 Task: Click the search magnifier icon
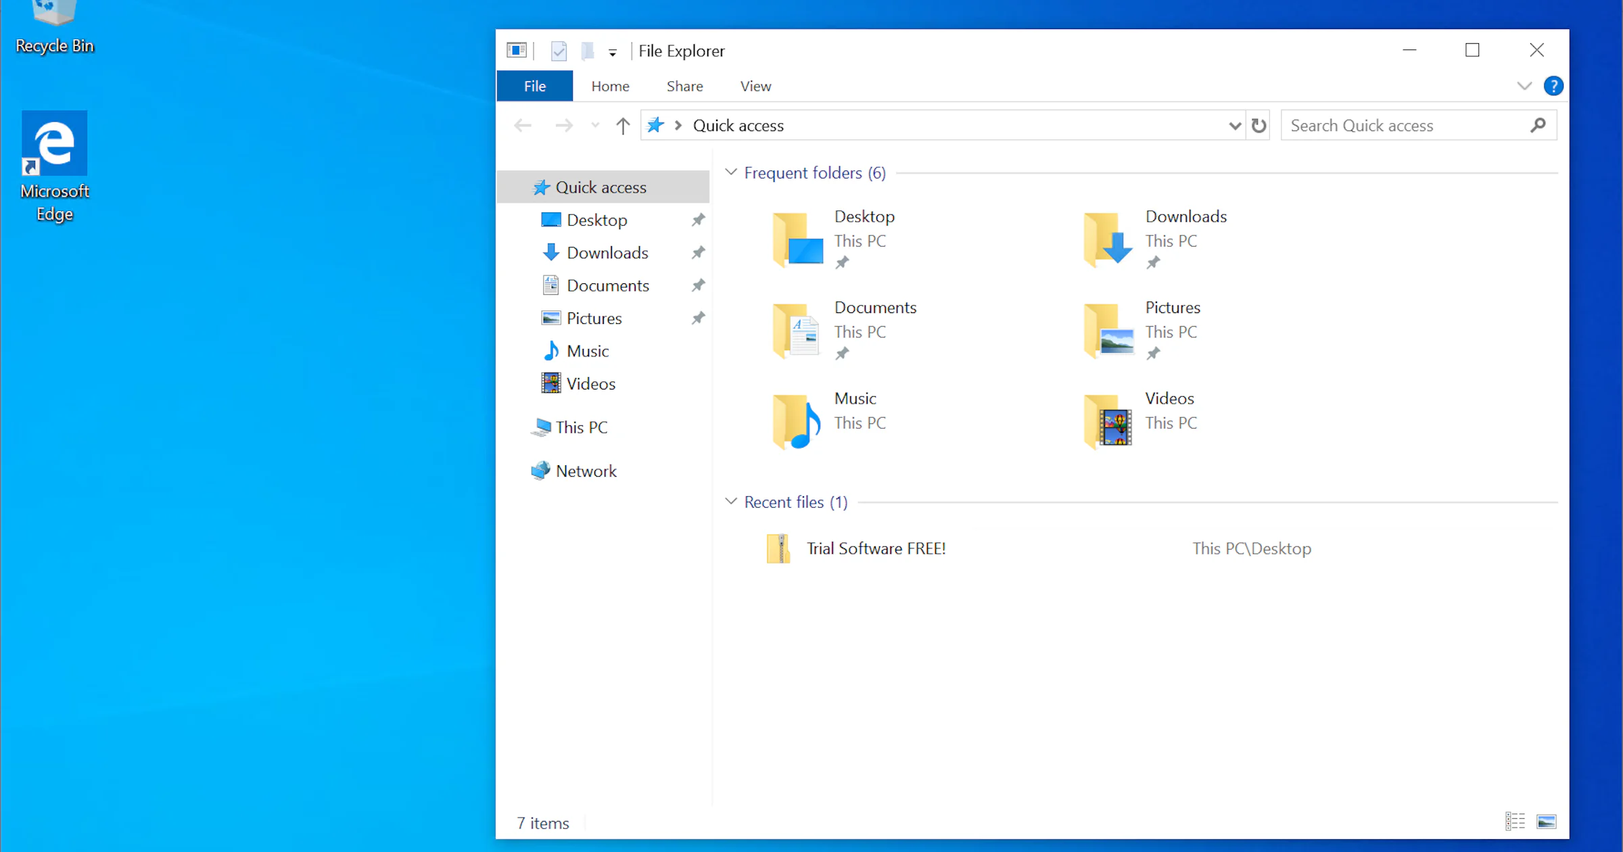click(1538, 125)
